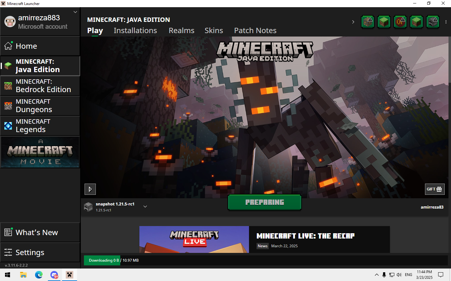Click the Minecraft Launcher taskbar icon
Viewport: 451px width, 281px height.
point(70,275)
